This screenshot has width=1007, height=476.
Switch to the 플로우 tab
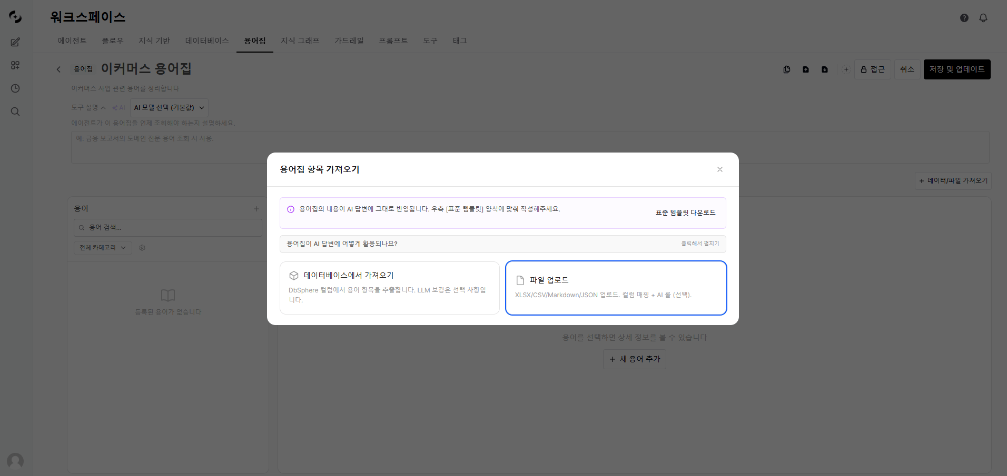click(113, 40)
